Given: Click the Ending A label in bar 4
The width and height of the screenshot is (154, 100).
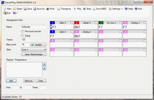Looking at the screenshot, I should click(136, 23).
